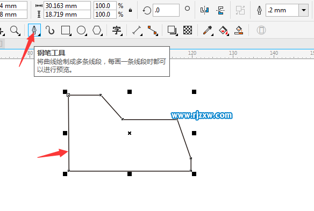Select the Pen tool
Image resolution: width=314 pixels, height=211 pixels.
click(x=34, y=31)
